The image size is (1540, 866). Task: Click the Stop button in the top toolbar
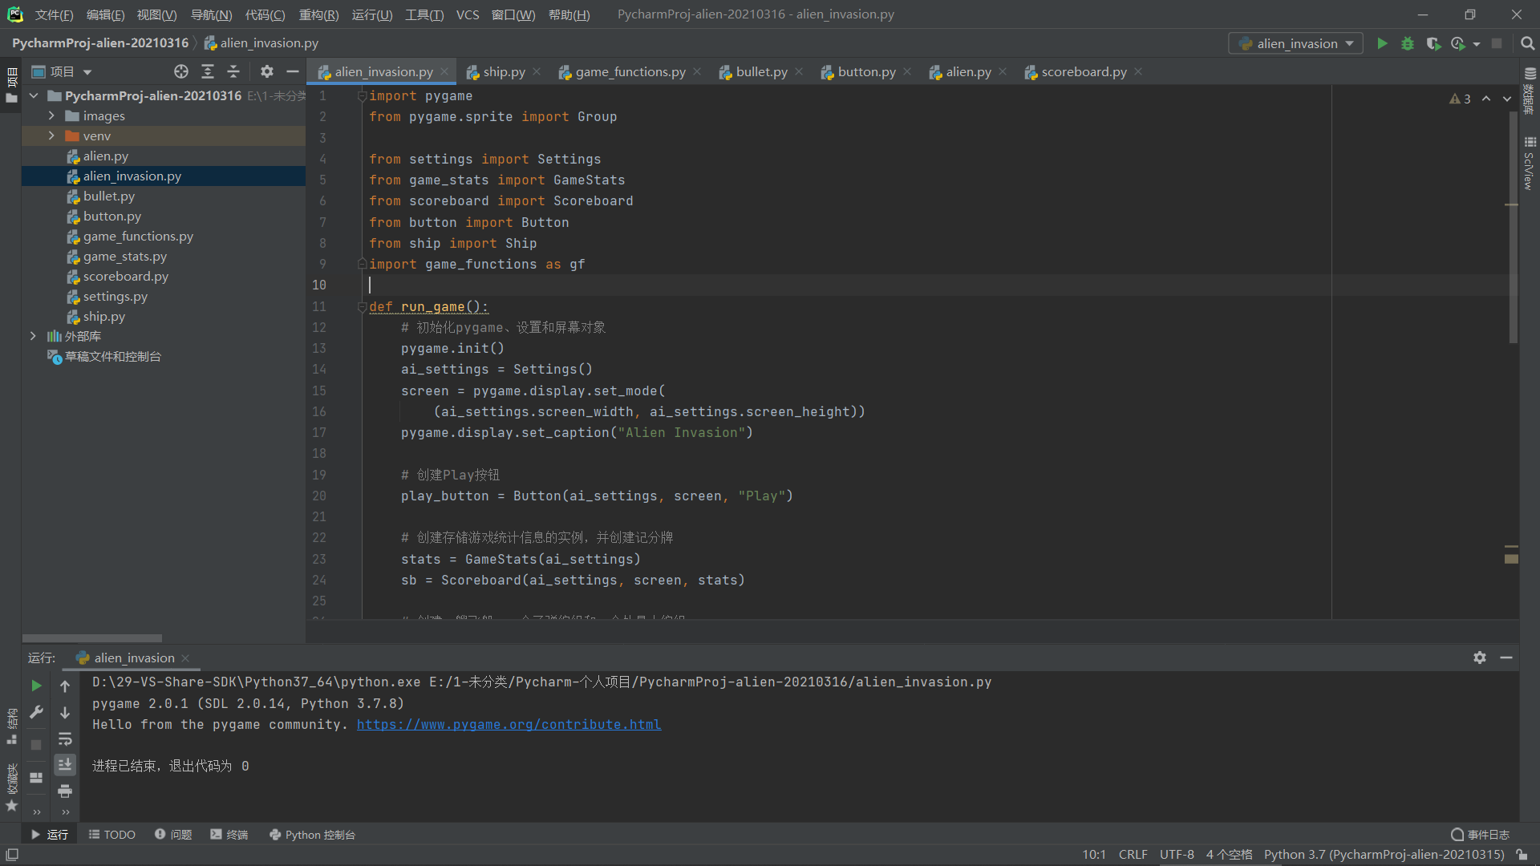point(1497,43)
